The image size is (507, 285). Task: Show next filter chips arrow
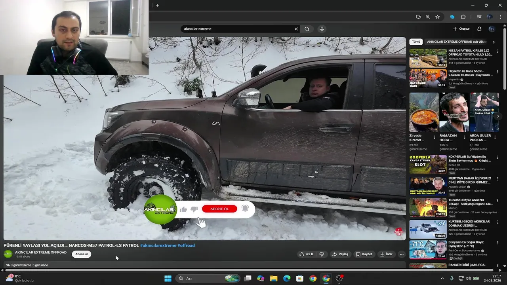point(494,42)
